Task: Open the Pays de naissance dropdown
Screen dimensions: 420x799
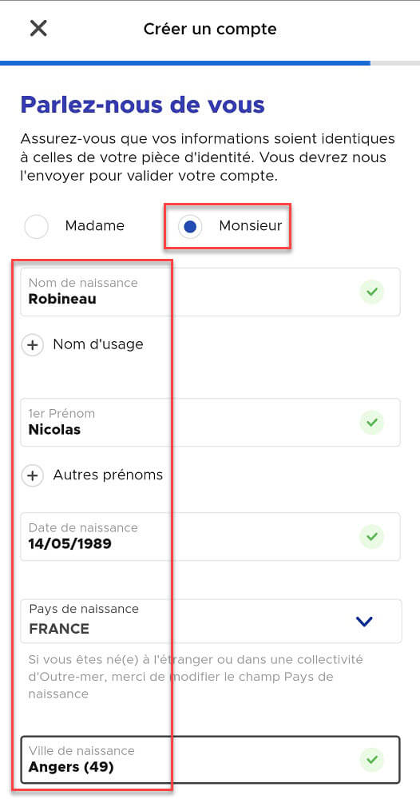Action: click(x=211, y=621)
